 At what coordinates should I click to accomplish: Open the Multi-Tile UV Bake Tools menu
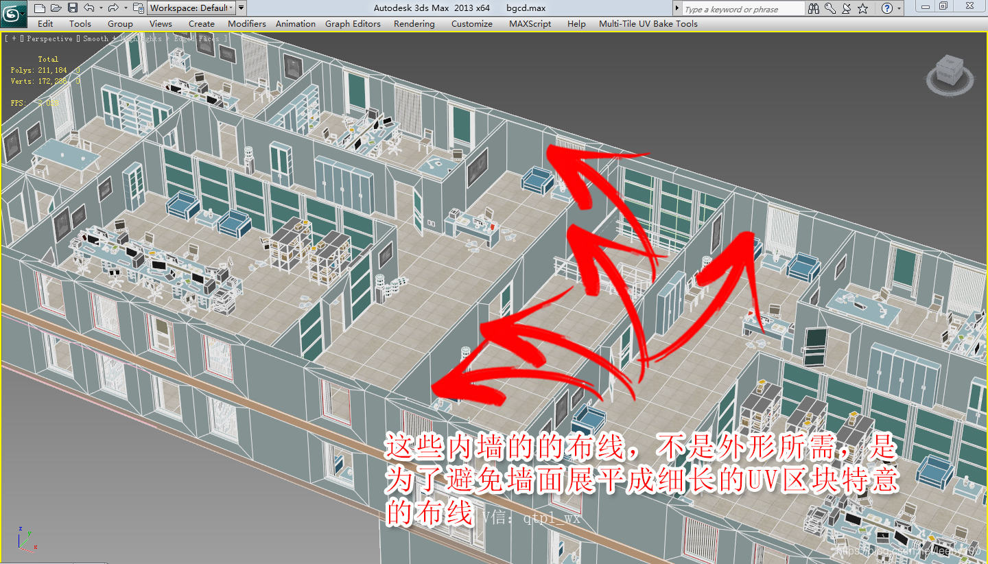tap(648, 23)
